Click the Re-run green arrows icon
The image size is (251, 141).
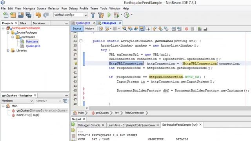[73, 125]
